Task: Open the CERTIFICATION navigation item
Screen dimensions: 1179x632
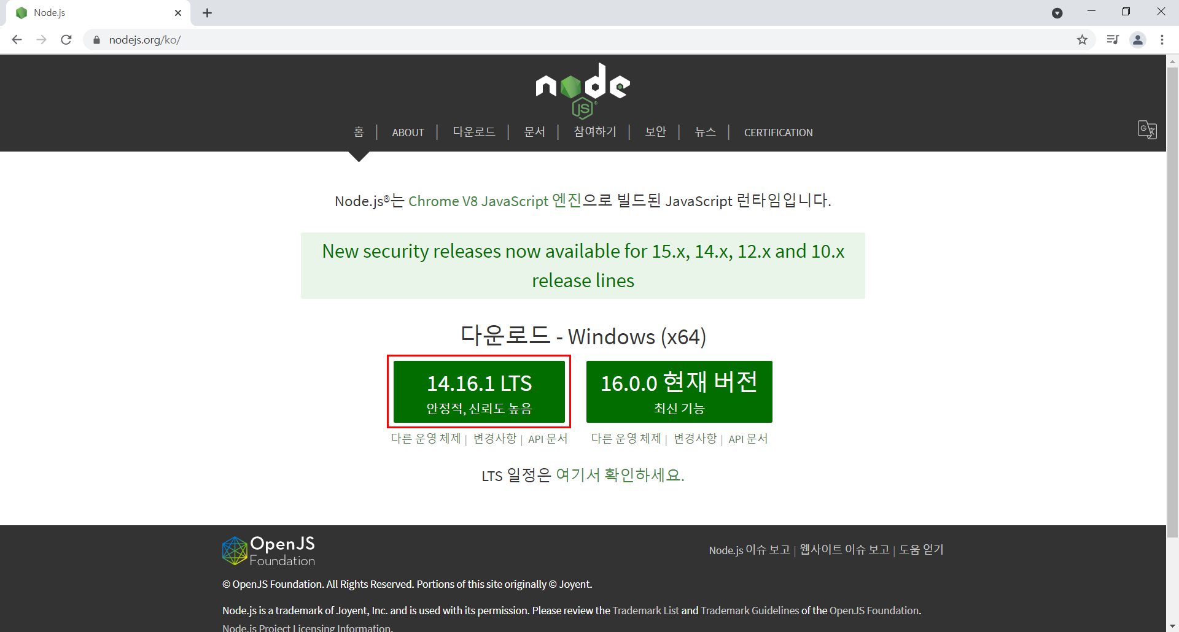Action: [x=778, y=133]
